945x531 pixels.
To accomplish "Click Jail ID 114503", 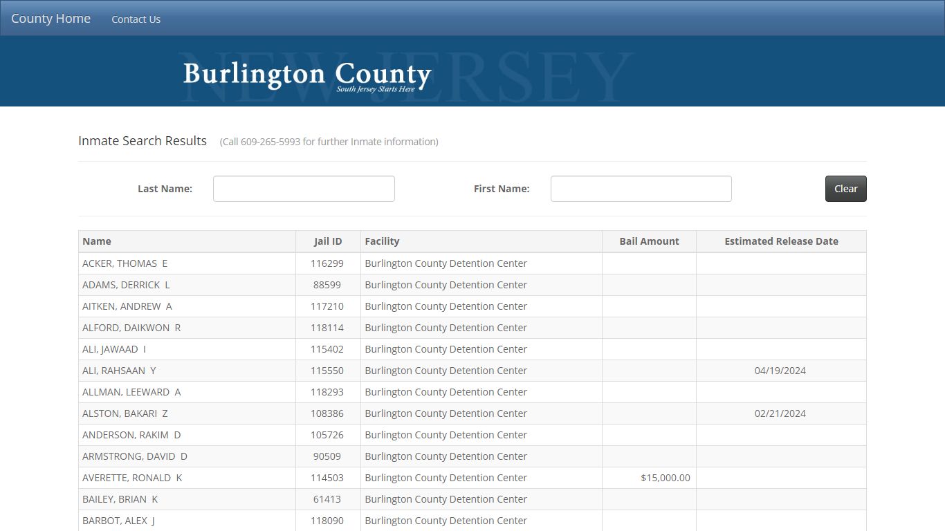I will click(x=327, y=478).
